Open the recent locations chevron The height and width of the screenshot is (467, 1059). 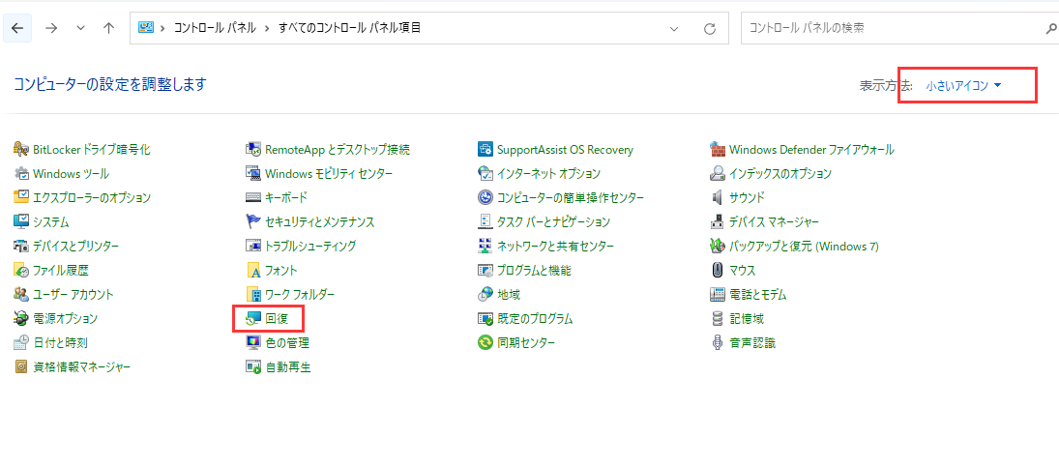pyautogui.click(x=80, y=28)
